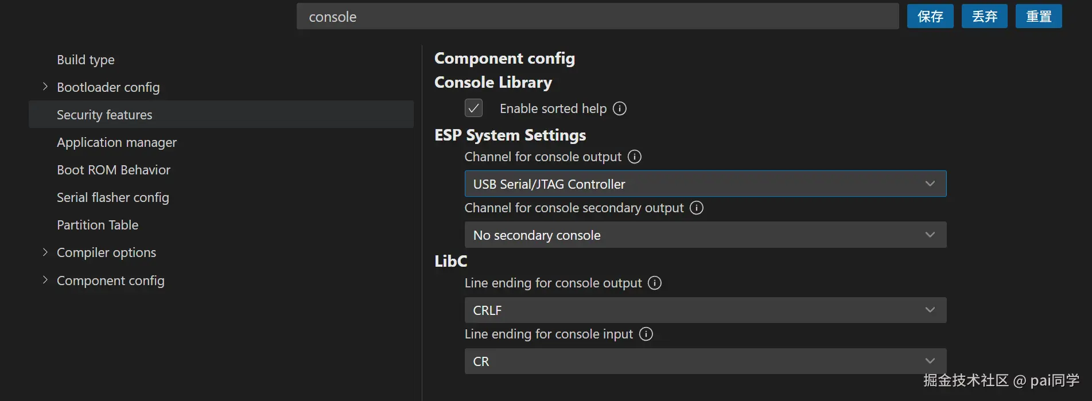Open CRLF line ending dropdown
This screenshot has width=1092, height=401.
point(705,310)
